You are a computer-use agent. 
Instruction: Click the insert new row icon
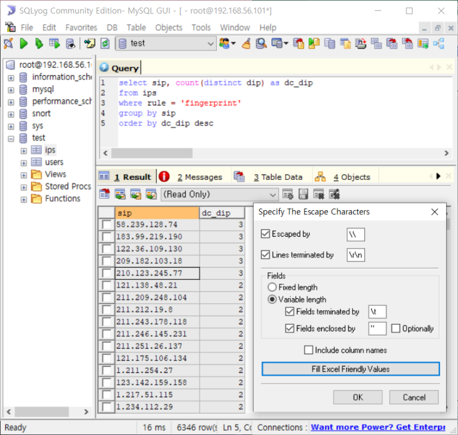(288, 194)
